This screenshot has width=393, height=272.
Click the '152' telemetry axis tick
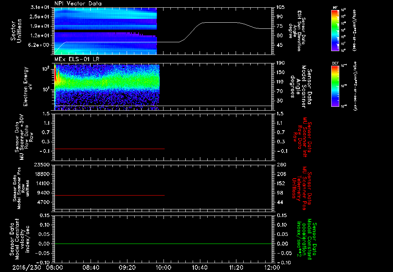point(281,183)
